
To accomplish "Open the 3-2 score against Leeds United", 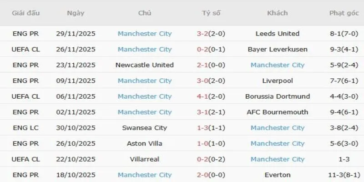I will (203, 34).
